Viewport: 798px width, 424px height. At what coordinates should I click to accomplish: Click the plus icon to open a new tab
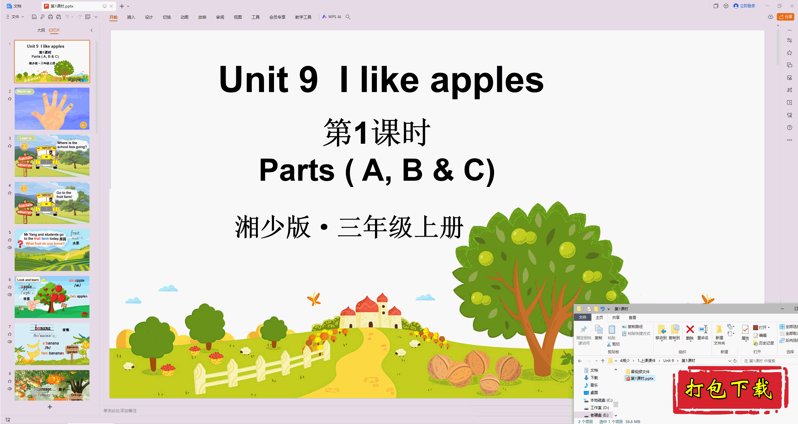pos(122,6)
